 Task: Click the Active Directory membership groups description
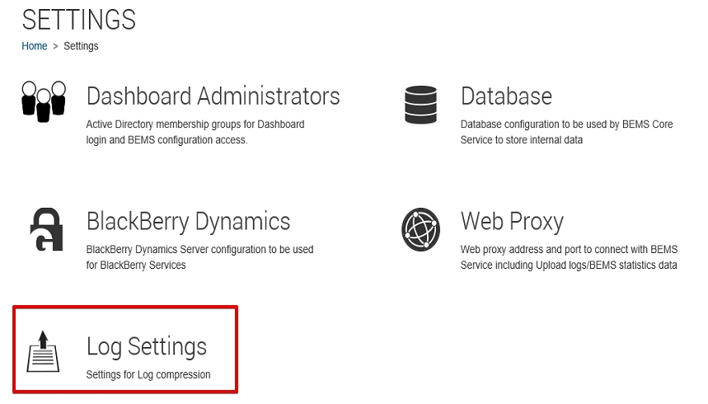tap(195, 132)
